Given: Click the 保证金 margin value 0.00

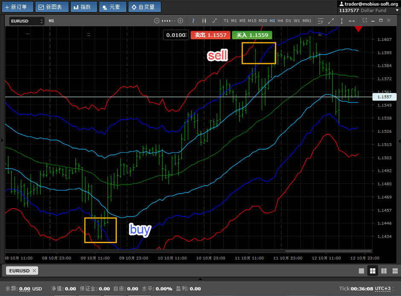Looking at the screenshot, I should (x=105, y=289).
